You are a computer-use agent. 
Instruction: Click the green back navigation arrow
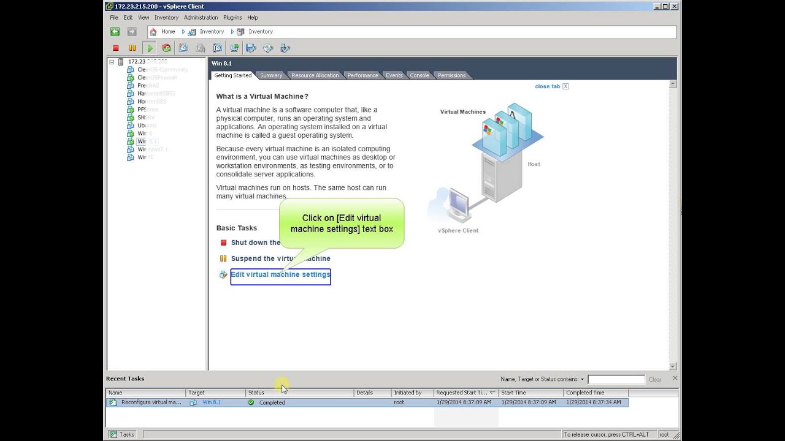pos(114,31)
